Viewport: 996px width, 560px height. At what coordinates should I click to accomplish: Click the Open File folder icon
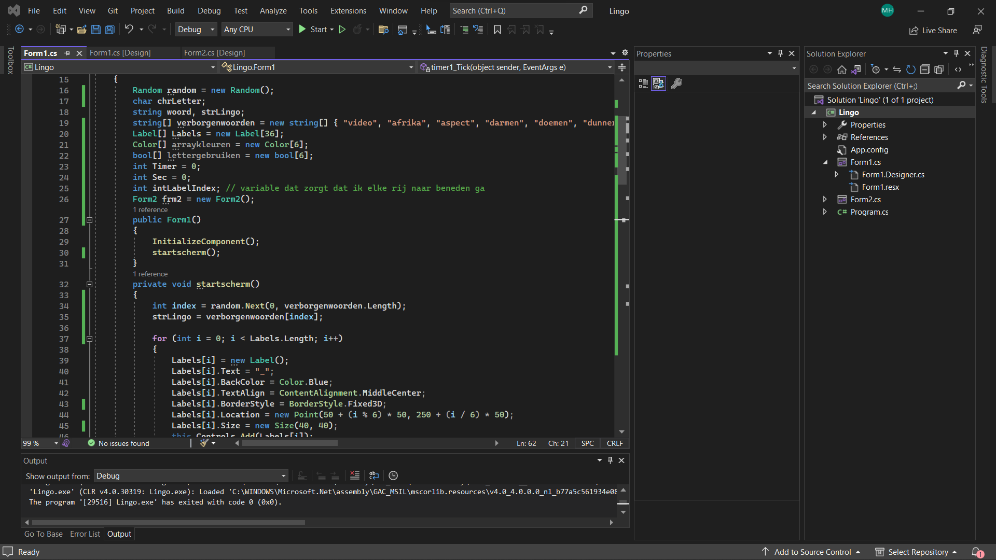point(81,30)
